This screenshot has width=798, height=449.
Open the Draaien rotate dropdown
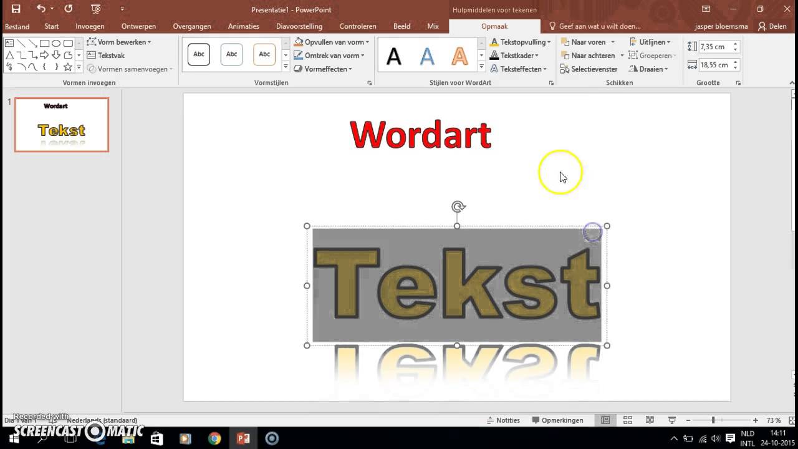[648, 69]
